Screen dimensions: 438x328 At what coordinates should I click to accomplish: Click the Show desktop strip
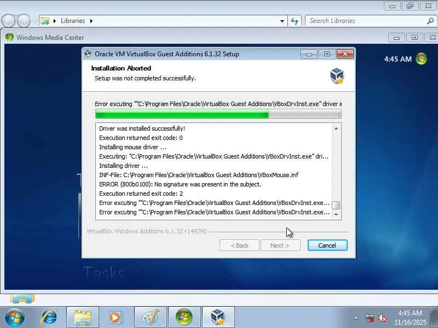click(434, 318)
